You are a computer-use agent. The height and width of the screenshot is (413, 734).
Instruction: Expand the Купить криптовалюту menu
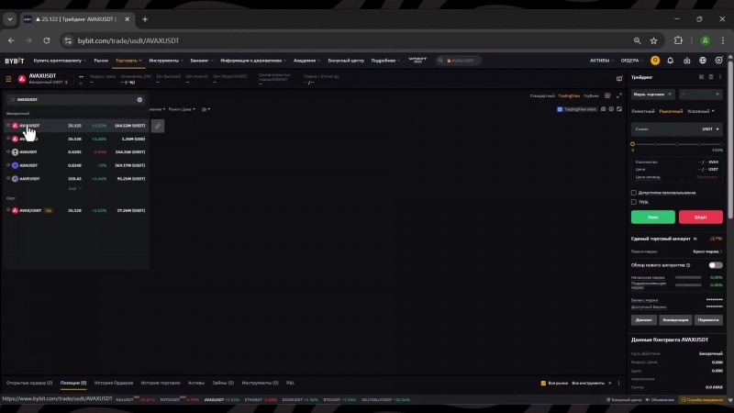pyautogui.click(x=60, y=61)
